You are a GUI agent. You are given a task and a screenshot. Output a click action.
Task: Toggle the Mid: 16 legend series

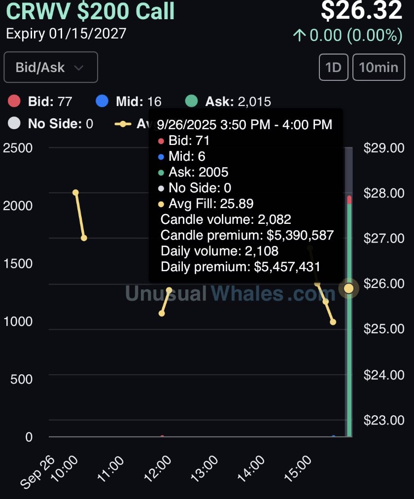(129, 102)
